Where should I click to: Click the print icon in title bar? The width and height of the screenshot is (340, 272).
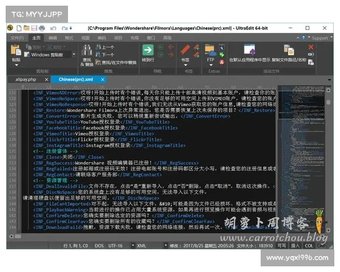coord(42,28)
